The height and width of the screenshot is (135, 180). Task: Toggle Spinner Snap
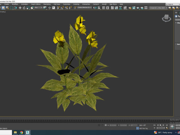tap(70, 8)
